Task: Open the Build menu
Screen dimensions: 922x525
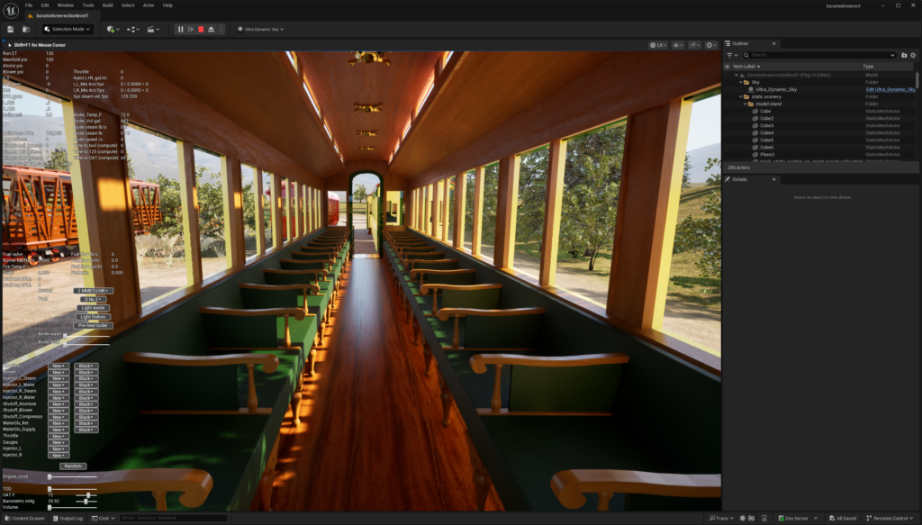Action: tap(107, 5)
